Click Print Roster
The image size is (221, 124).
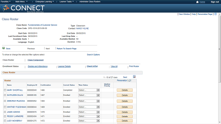134,66
